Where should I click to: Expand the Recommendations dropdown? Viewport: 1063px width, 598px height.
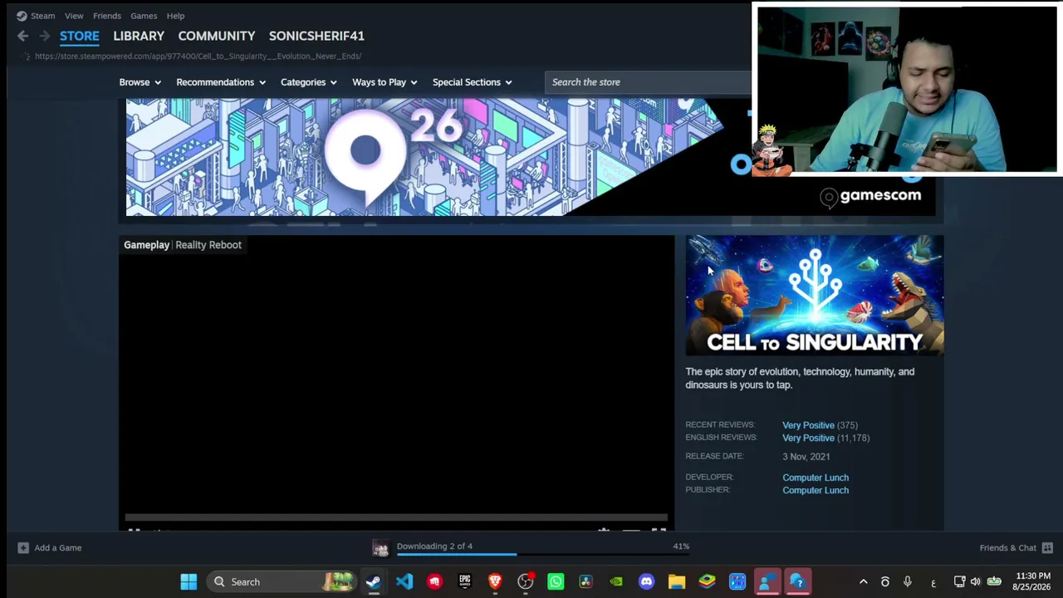click(221, 82)
